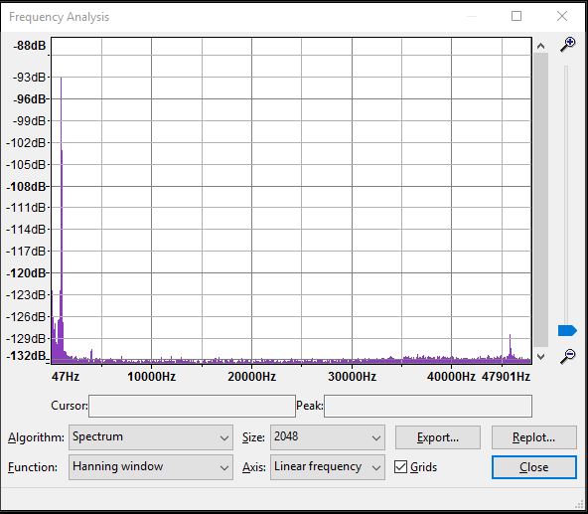Click the scrollbar up arrow
This screenshot has height=514, width=588.
click(x=540, y=46)
